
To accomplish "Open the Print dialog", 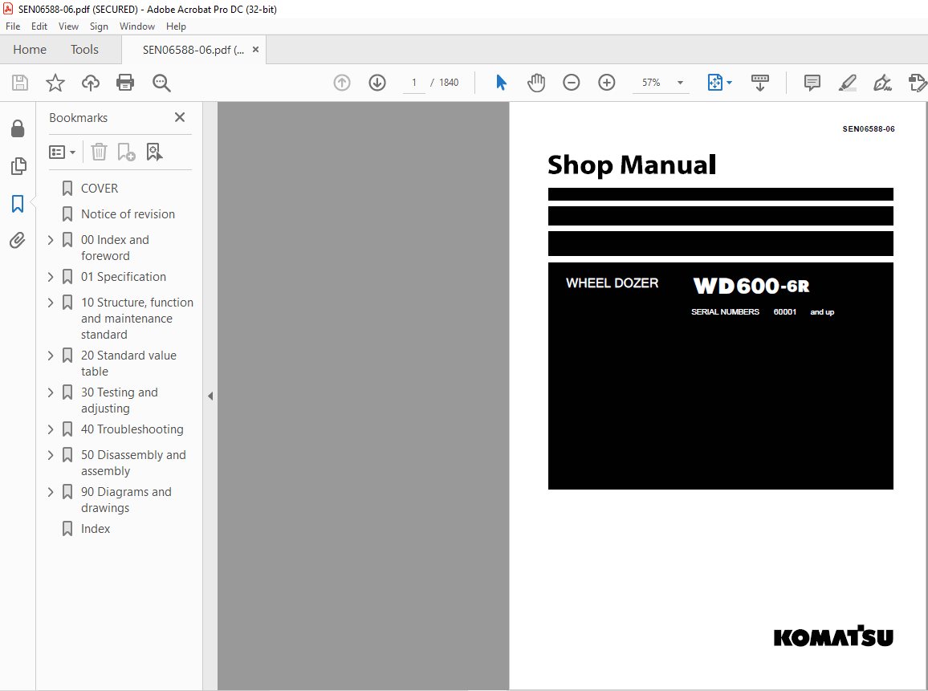I will click(125, 82).
